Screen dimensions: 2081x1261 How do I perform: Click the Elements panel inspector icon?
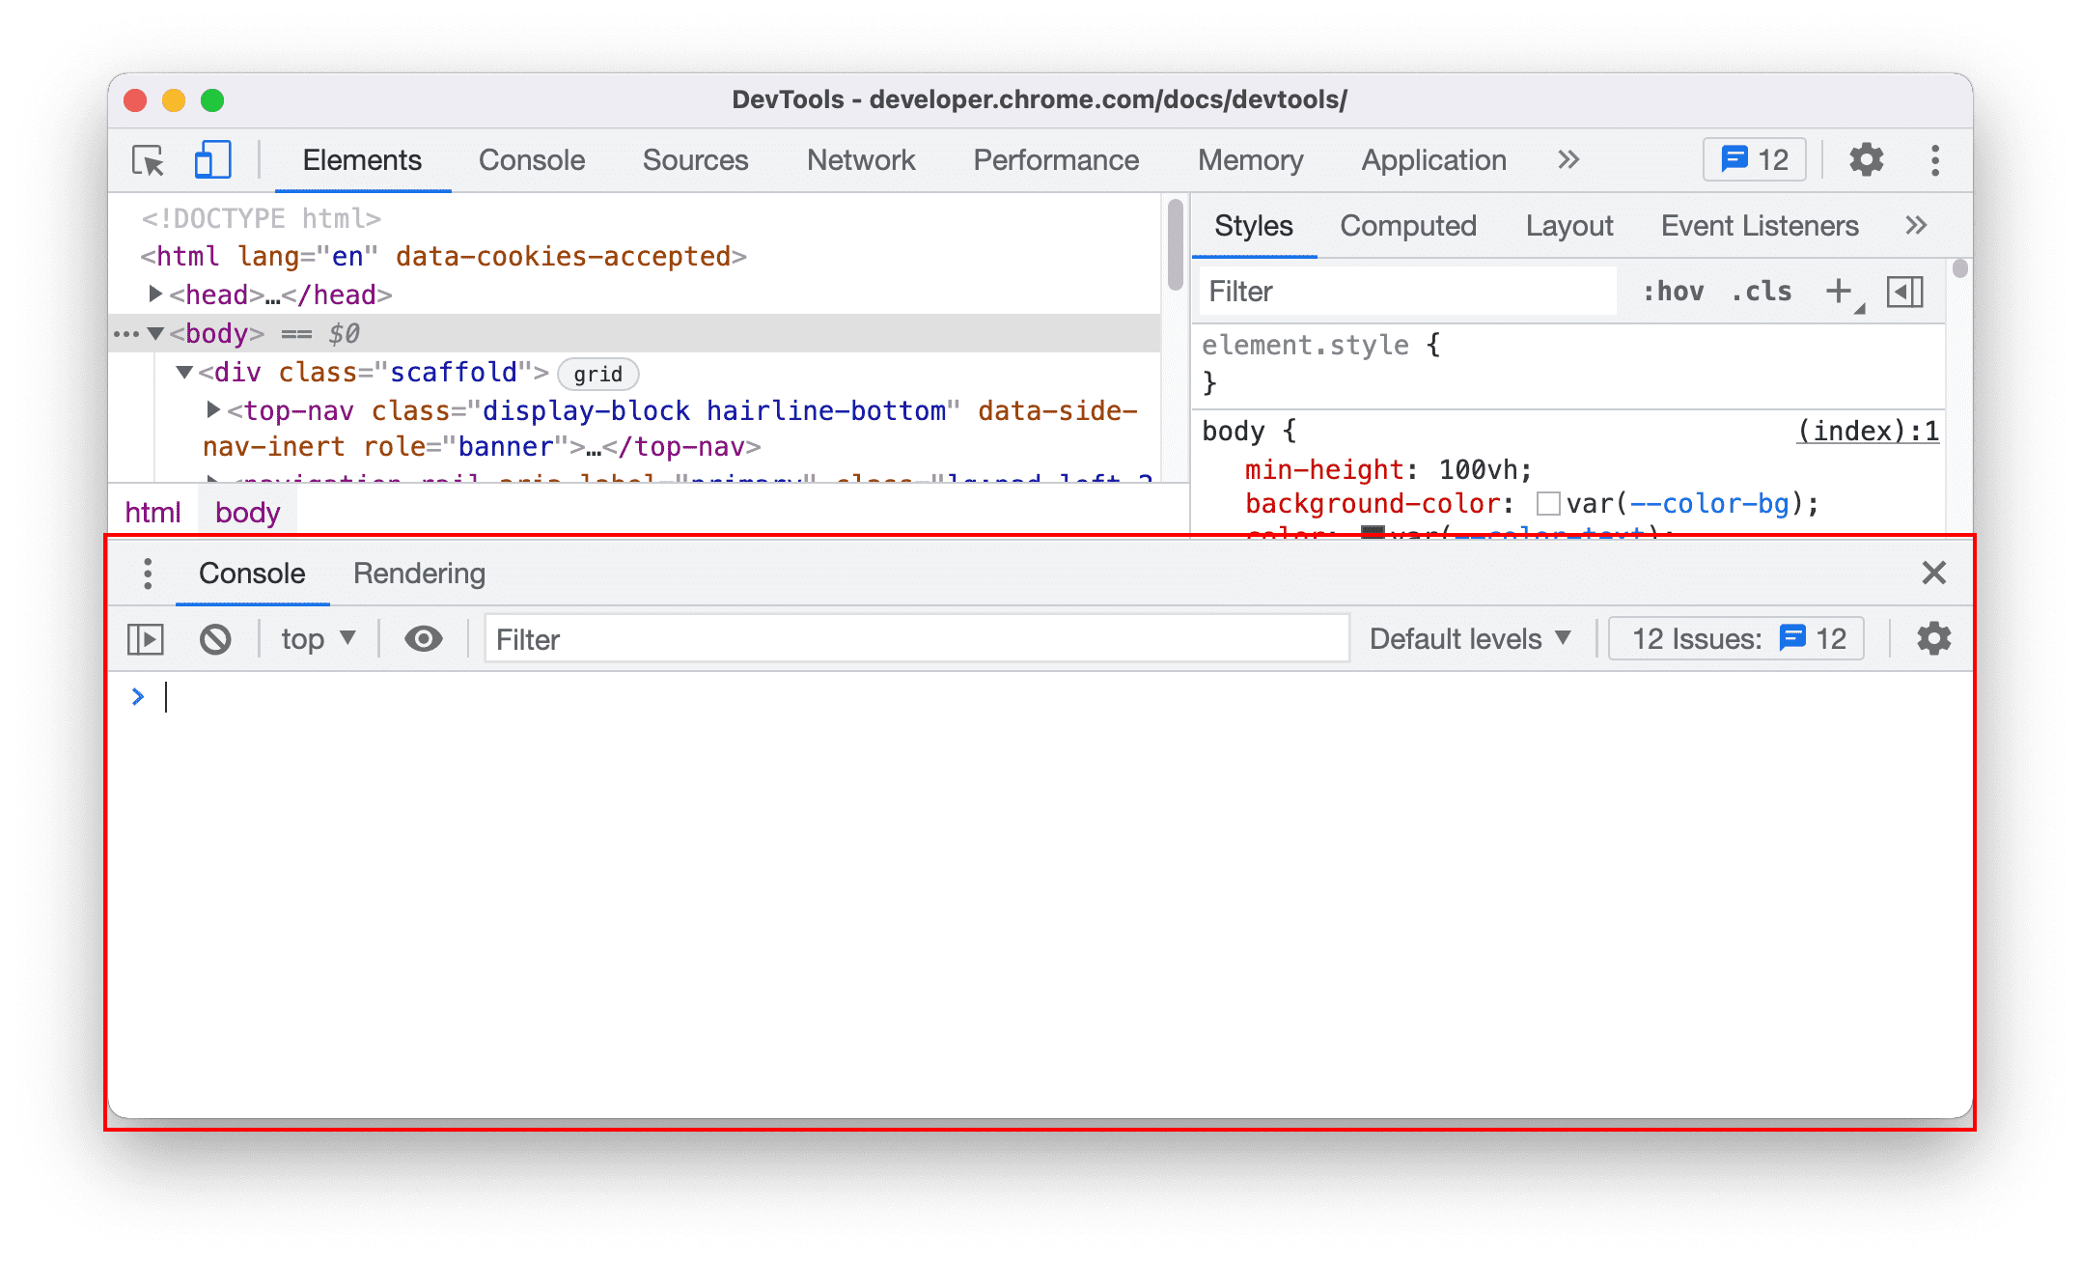point(151,160)
